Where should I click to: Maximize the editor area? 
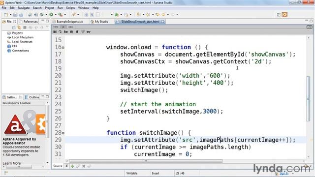click(x=311, y=21)
